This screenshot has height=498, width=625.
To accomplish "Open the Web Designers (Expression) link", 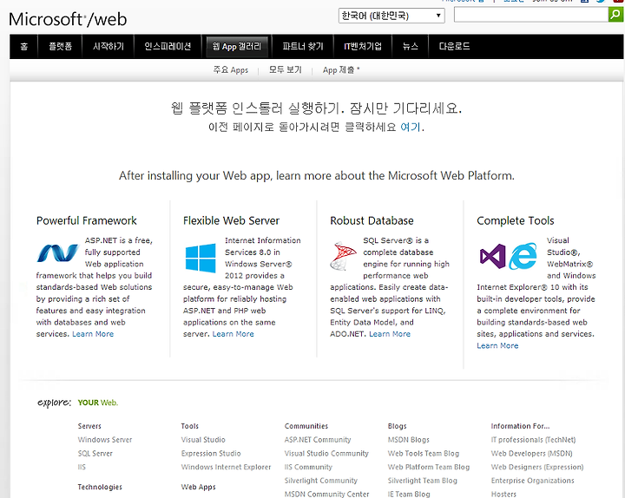I will [537, 467].
